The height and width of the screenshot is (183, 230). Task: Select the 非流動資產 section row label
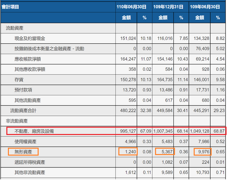(x=17, y=121)
